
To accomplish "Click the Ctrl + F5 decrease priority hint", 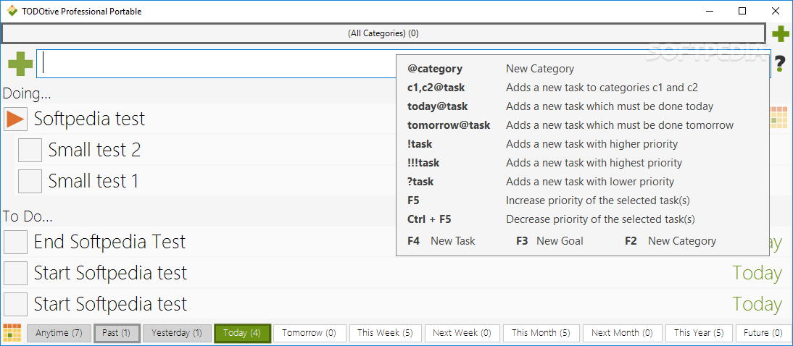I will point(551,220).
